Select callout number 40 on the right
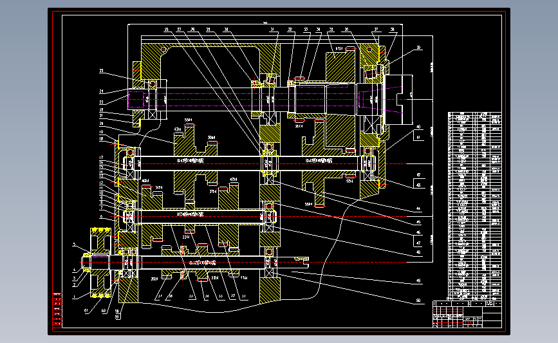558x343 pixels. pyautogui.click(x=418, y=127)
